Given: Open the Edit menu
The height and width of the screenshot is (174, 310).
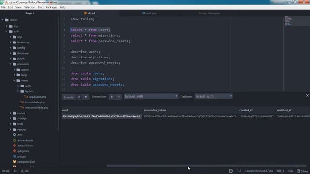Looking at the screenshot, I should pos(11,7).
